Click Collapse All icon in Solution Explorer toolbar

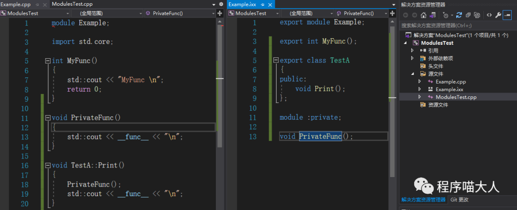[469, 15]
